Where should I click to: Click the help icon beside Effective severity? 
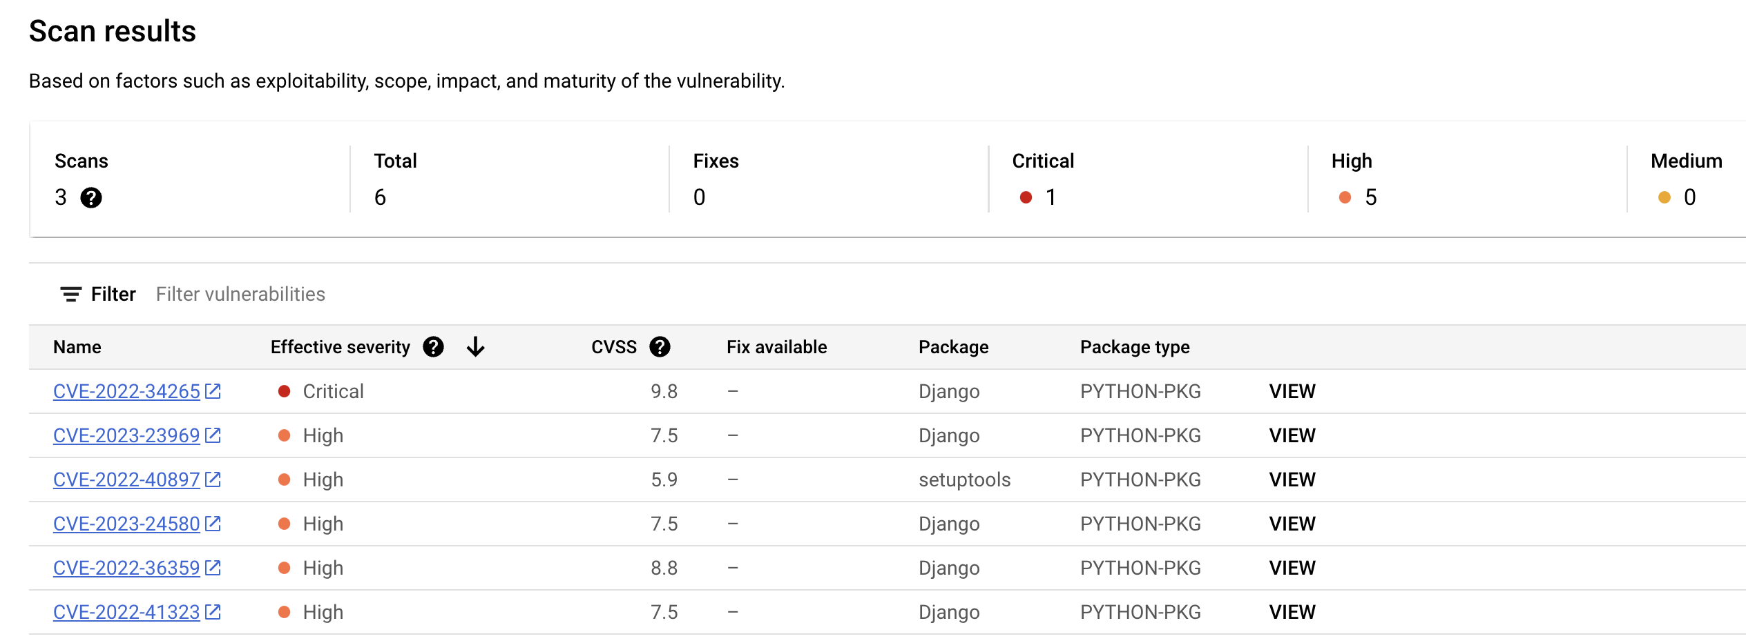(433, 347)
